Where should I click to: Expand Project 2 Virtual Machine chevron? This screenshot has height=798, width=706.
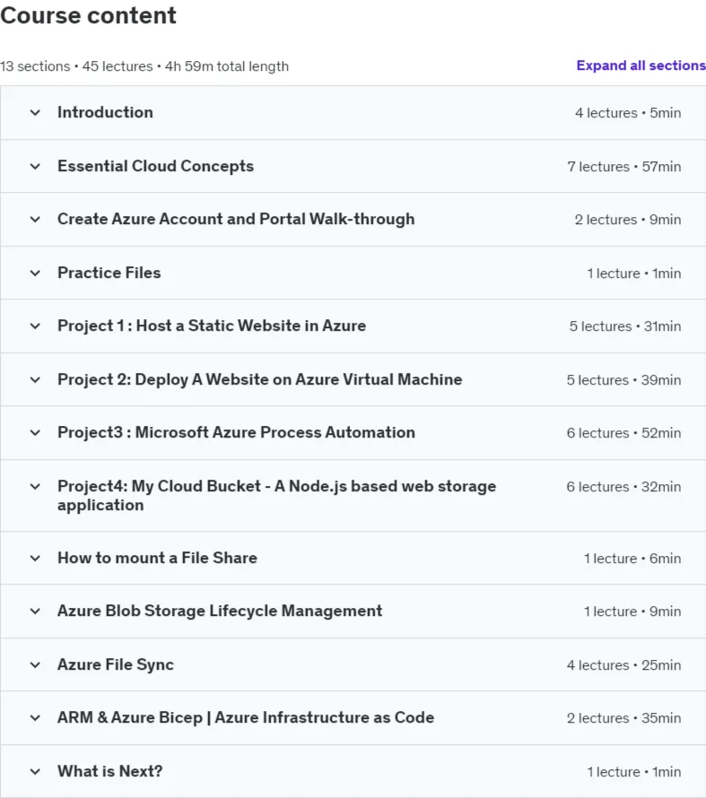35,379
